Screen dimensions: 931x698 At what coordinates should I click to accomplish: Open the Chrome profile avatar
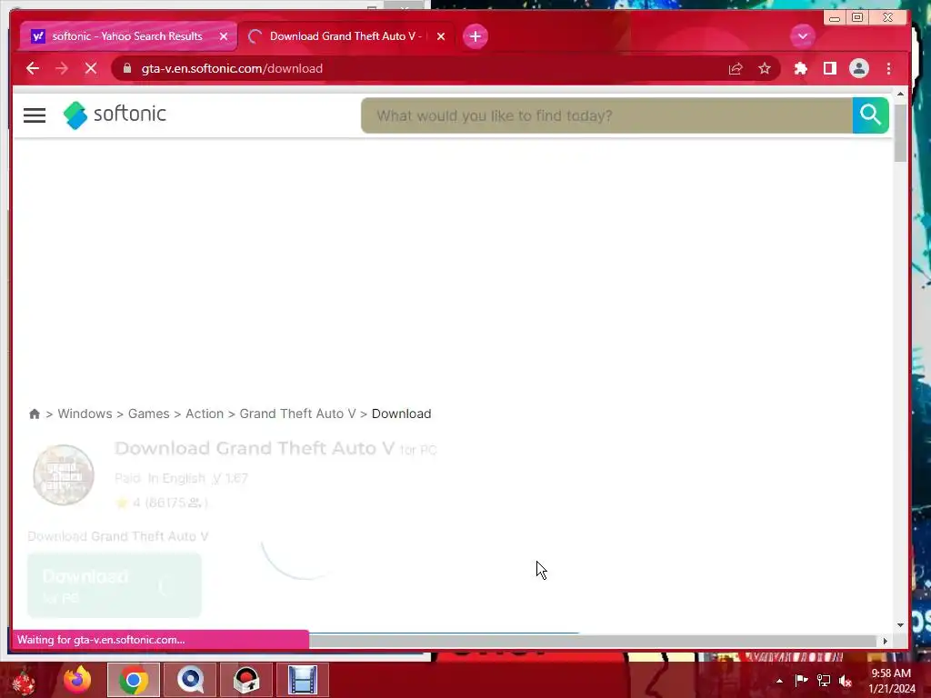(x=858, y=68)
